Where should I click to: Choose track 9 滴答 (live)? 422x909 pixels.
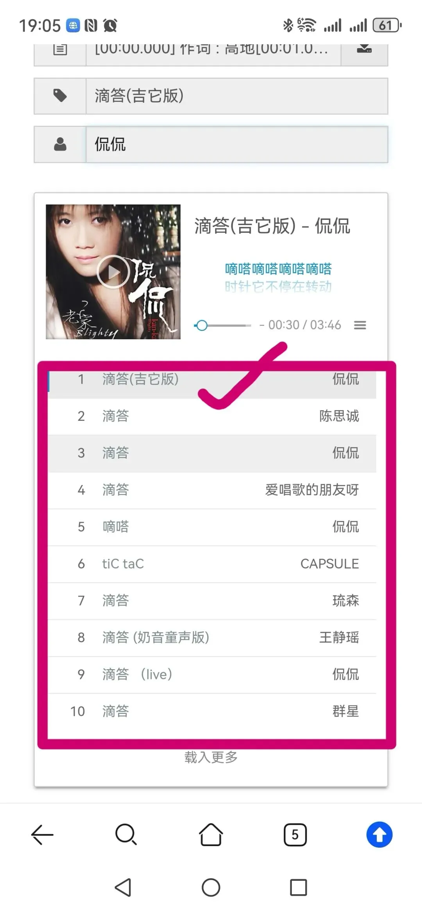[212, 675]
